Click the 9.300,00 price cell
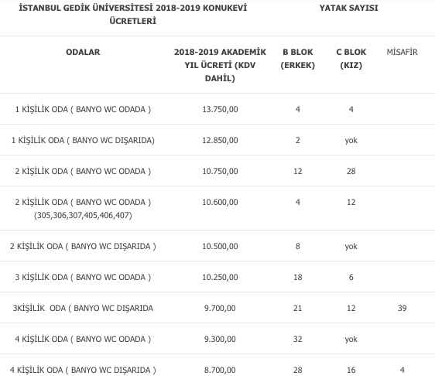This screenshot has width=435, height=376. (x=220, y=339)
